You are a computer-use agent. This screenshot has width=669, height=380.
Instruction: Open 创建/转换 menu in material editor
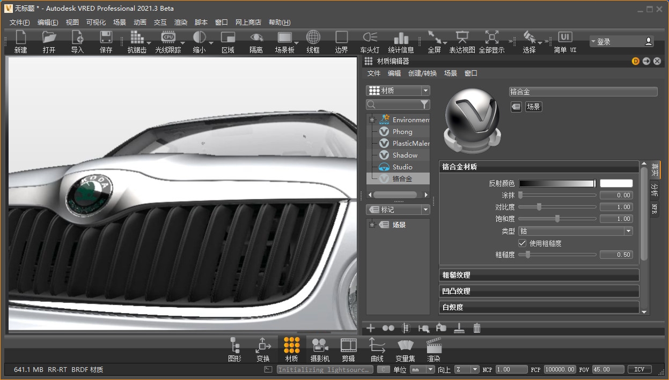422,73
